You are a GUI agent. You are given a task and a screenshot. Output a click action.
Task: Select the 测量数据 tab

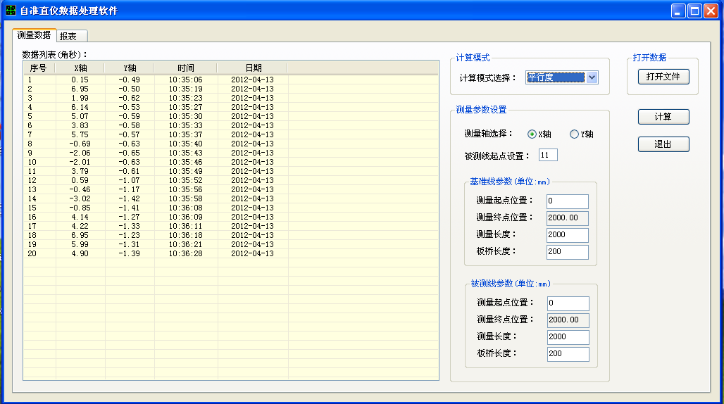[34, 35]
